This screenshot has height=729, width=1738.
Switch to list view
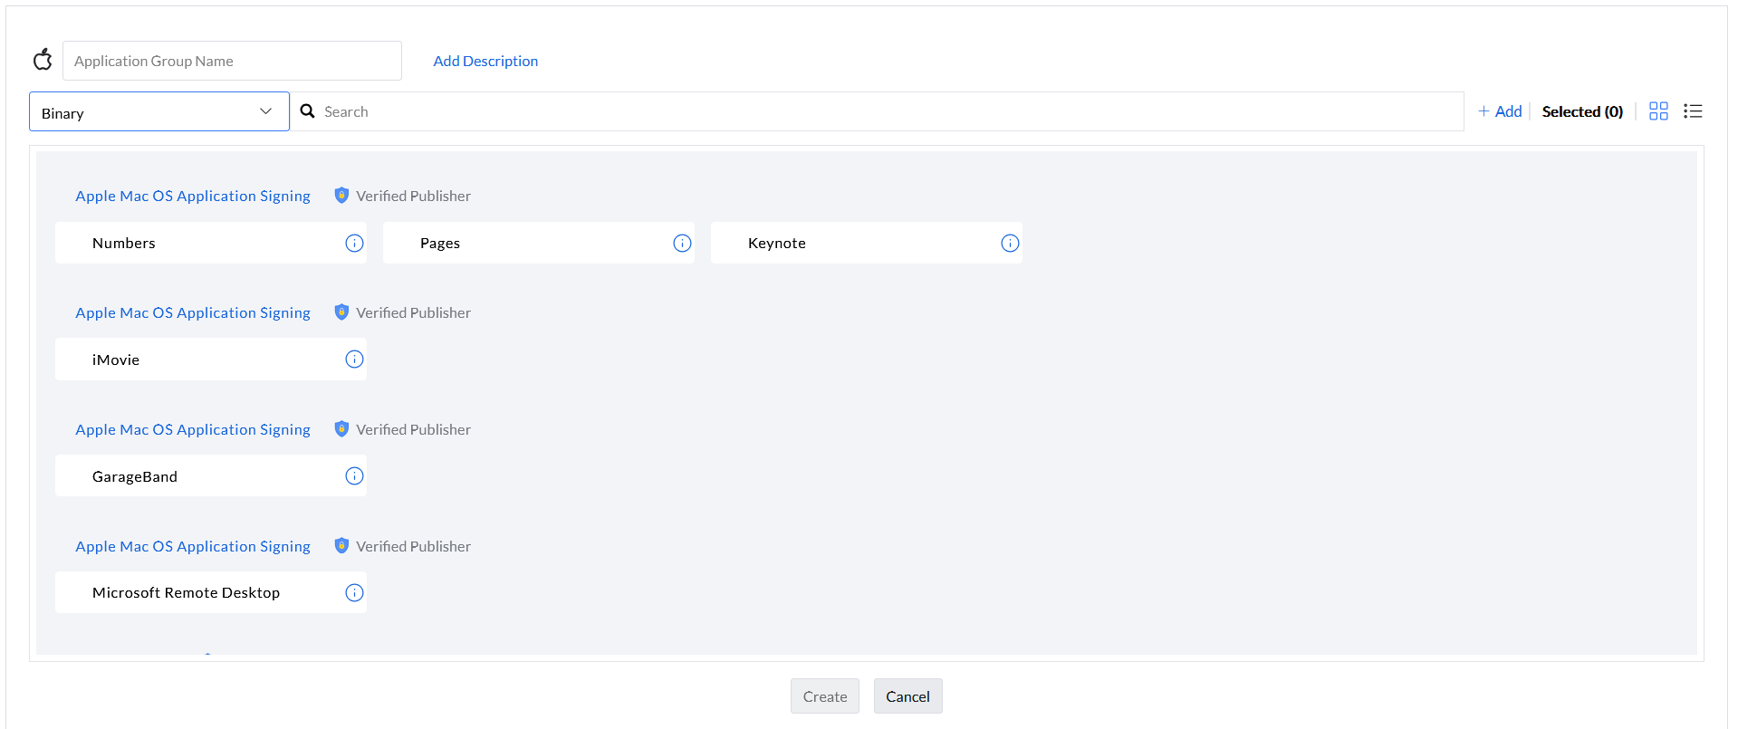[x=1693, y=111]
